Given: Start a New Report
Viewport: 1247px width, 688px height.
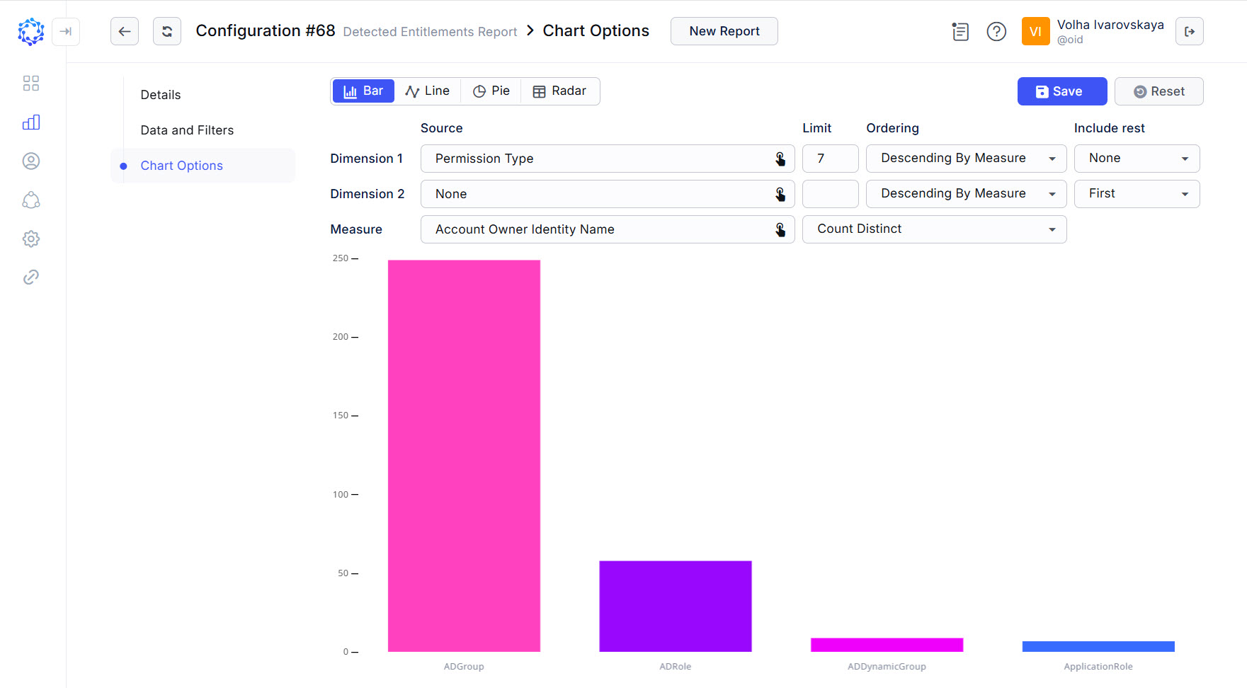Looking at the screenshot, I should tap(724, 31).
